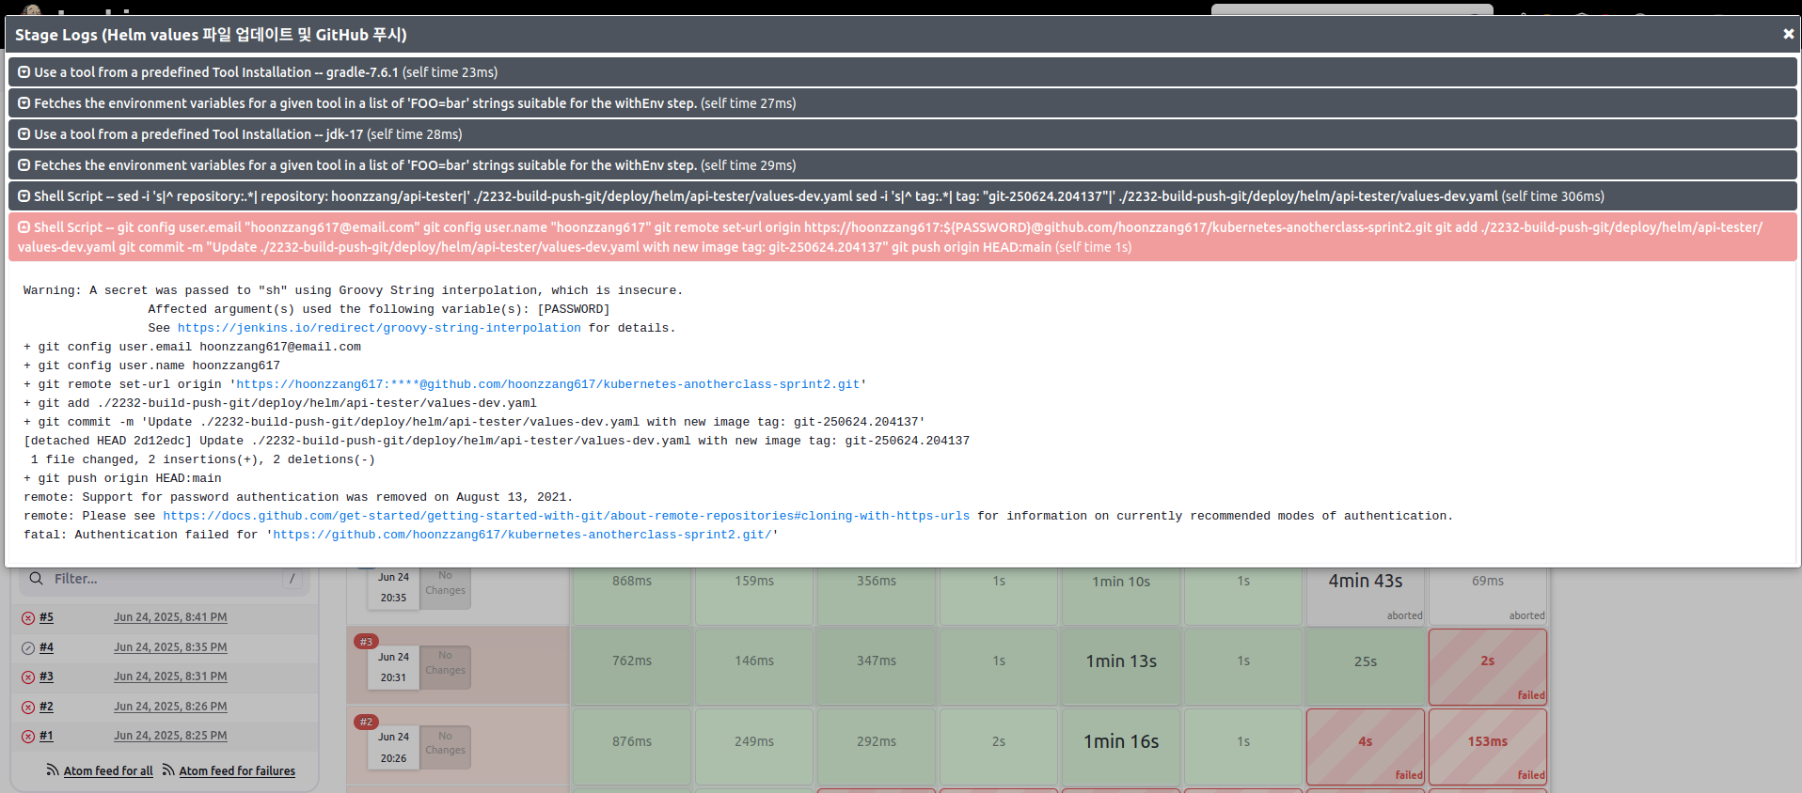Open build #5 from build history
1802x793 pixels.
(x=46, y=617)
